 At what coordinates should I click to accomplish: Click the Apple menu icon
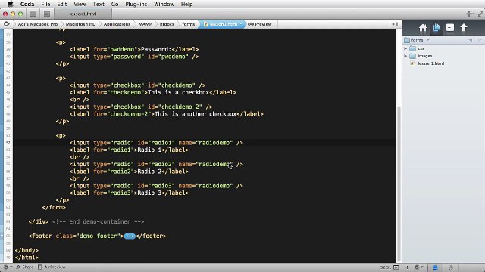click(10, 4)
